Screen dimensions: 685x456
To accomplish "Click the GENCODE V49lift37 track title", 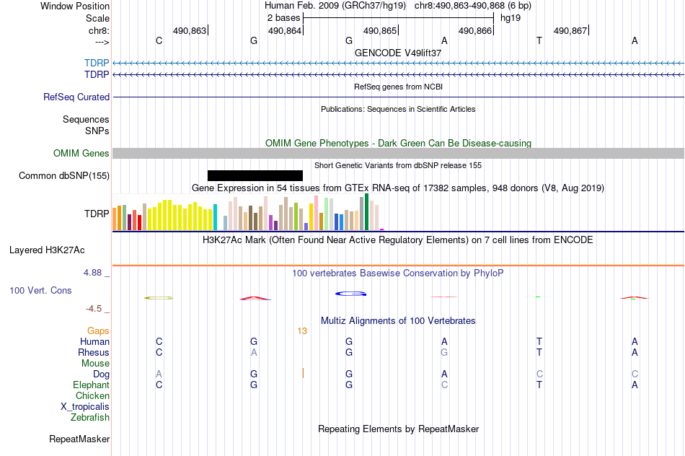I will pyautogui.click(x=398, y=53).
